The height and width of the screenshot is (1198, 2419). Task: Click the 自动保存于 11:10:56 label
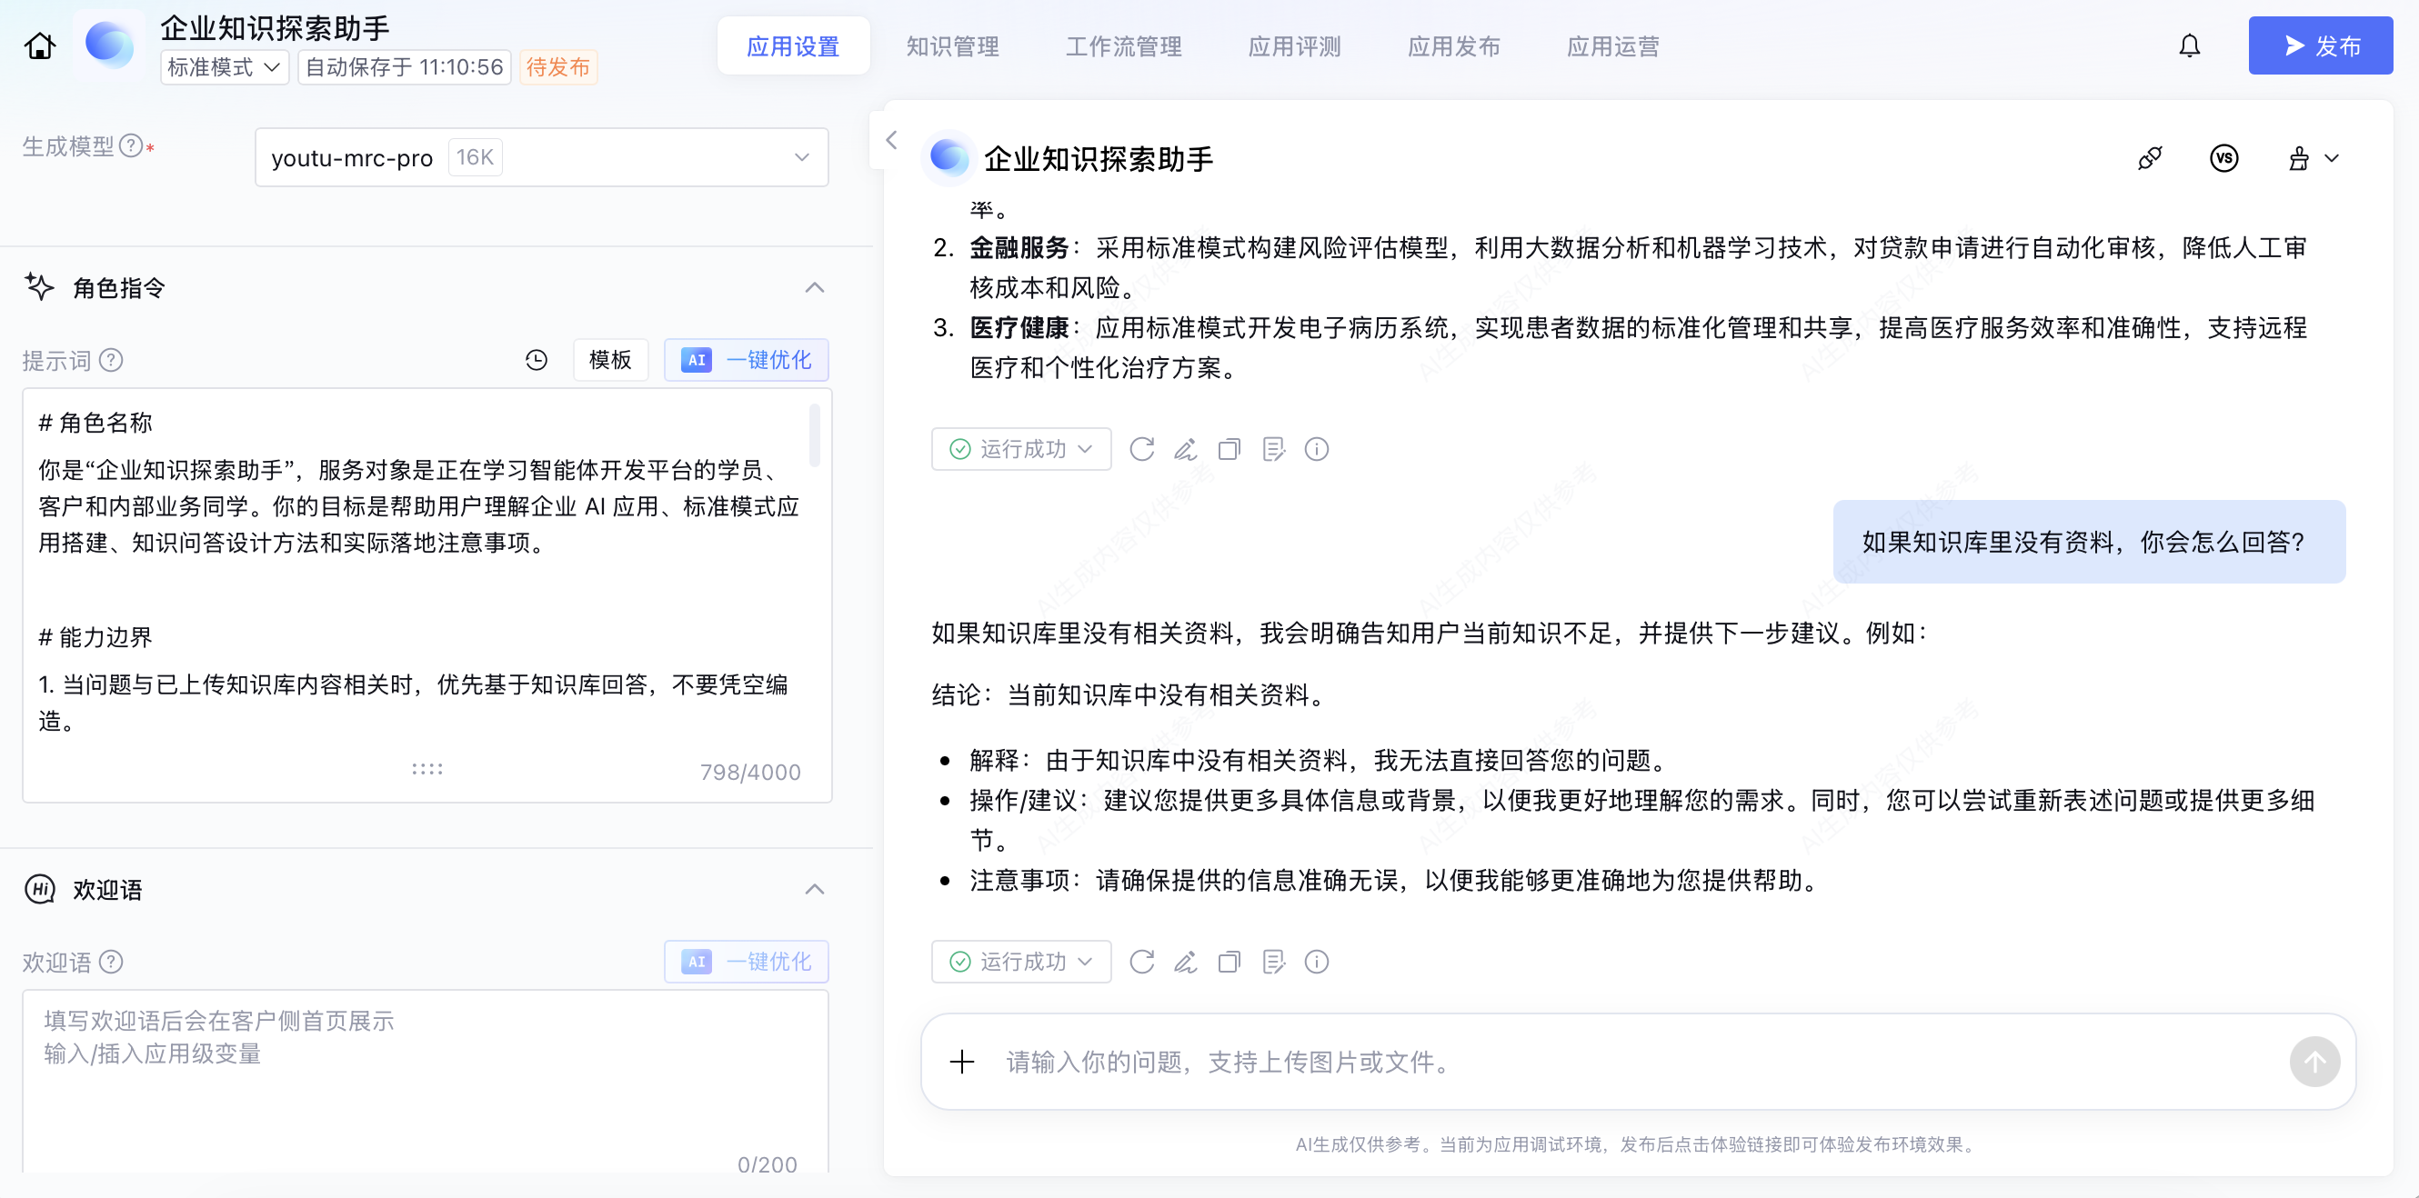(404, 66)
